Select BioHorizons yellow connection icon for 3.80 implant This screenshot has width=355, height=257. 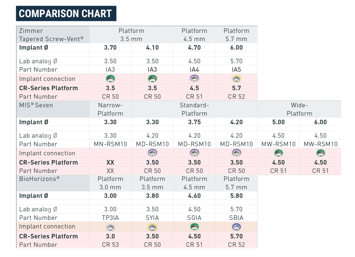152,227
